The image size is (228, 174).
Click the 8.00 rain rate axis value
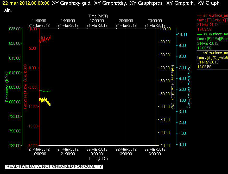[x=182, y=56]
